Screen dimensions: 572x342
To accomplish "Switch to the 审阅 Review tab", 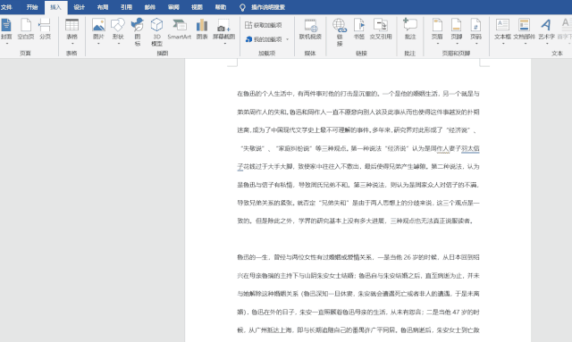I will pos(173,7).
